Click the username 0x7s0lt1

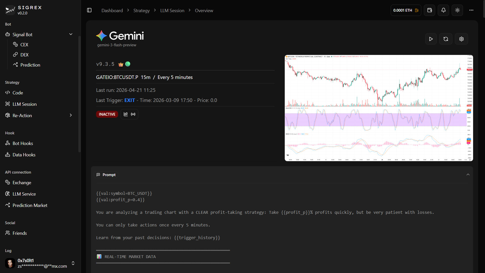point(26,260)
